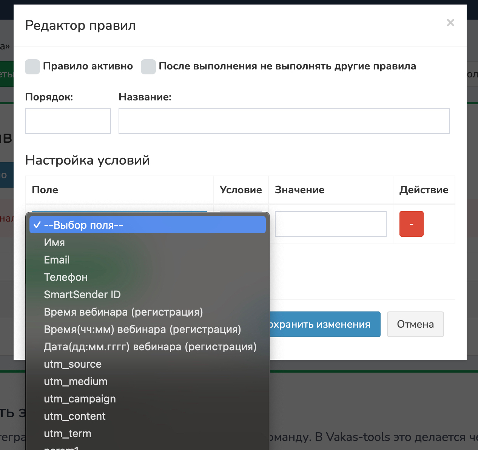Pick 'Дата(дд:мм.гггг) вебинара (регистрация)' option

[x=150, y=347]
